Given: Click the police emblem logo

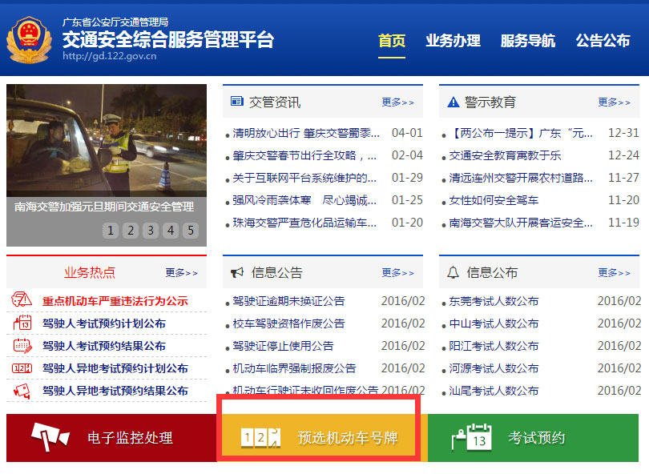Looking at the screenshot, I should point(30,36).
